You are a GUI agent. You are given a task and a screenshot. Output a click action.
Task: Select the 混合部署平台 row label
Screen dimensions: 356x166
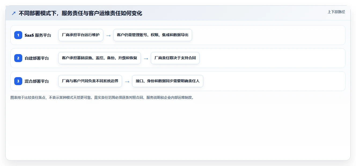click(37, 81)
